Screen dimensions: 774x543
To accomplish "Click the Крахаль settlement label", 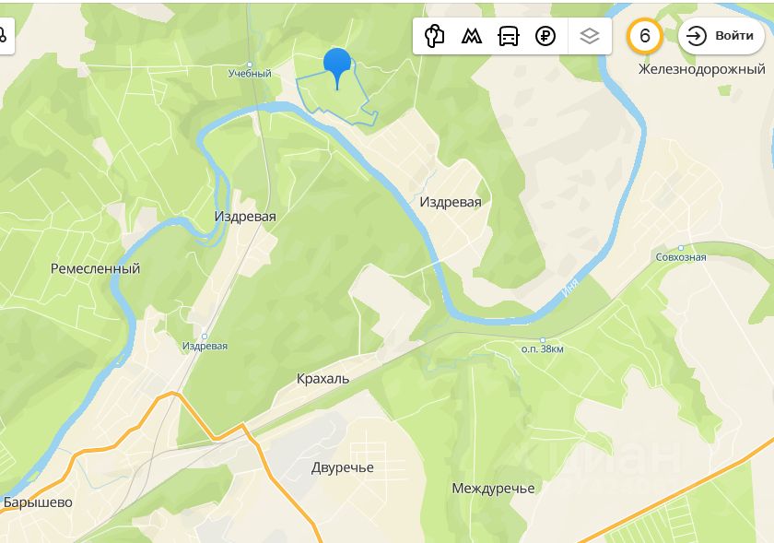I will tap(322, 379).
